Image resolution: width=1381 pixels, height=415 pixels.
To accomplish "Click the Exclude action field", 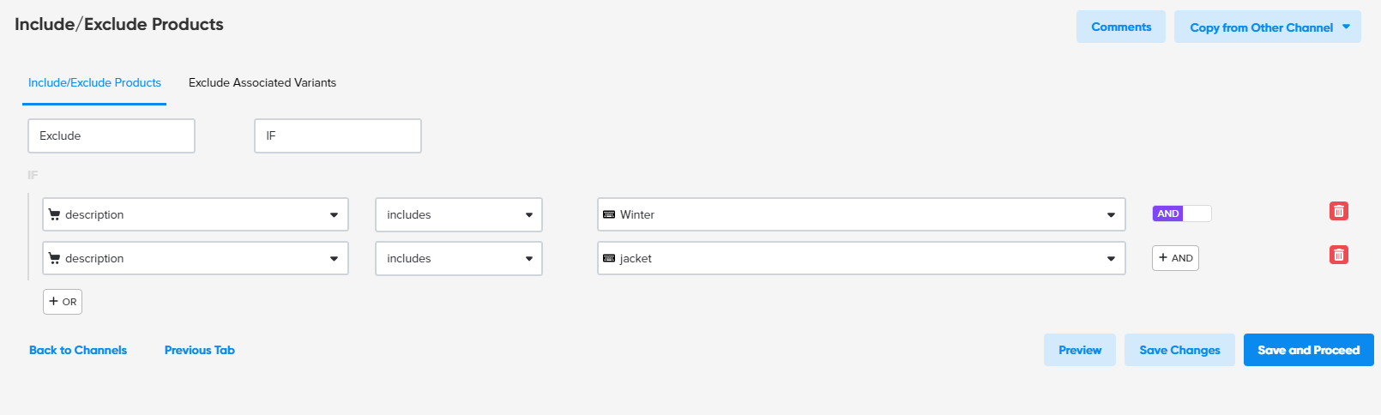I will click(112, 135).
